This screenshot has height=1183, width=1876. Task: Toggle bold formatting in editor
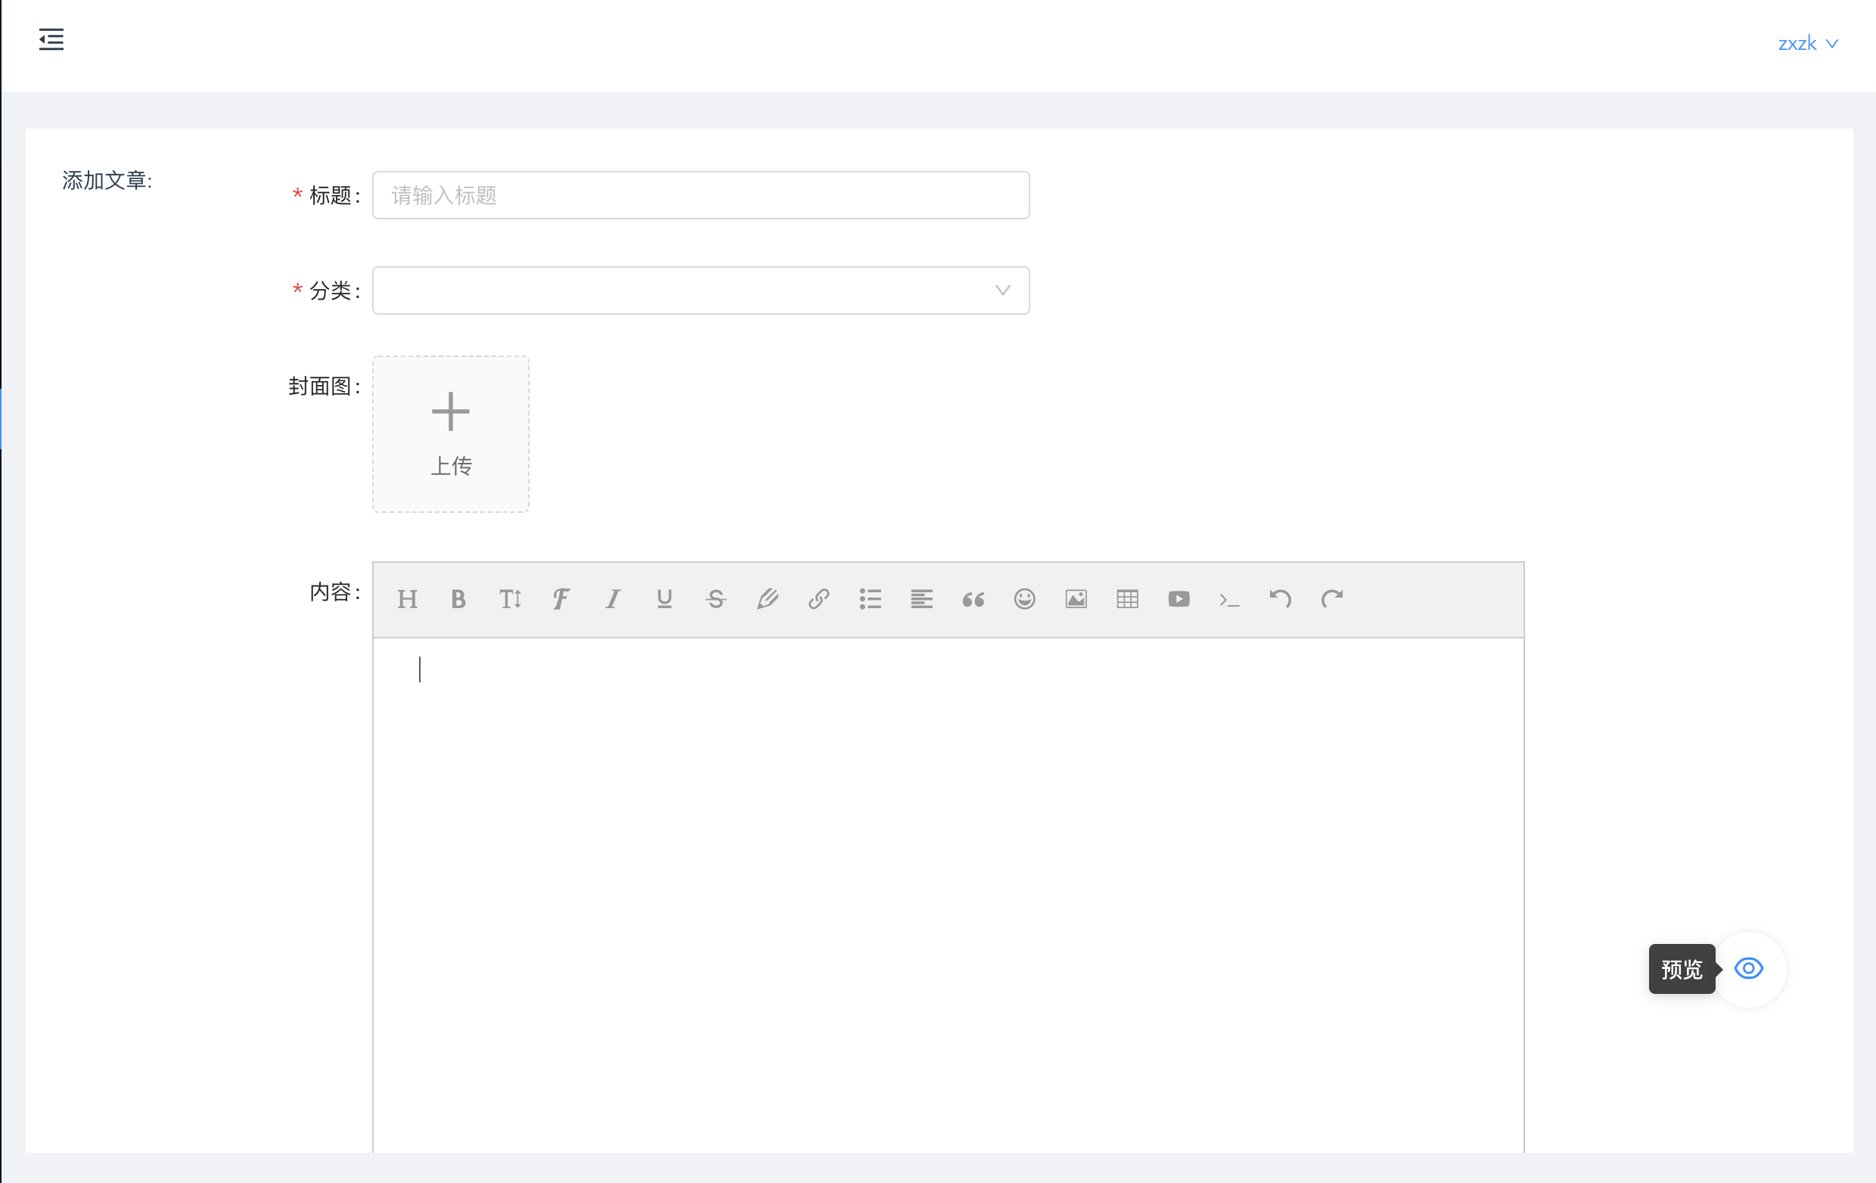tap(458, 599)
